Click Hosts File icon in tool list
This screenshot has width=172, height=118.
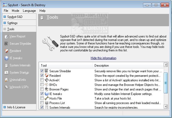click(x=47, y=98)
